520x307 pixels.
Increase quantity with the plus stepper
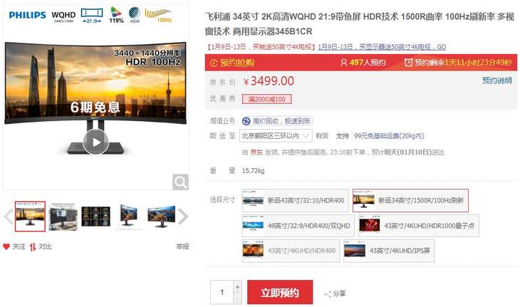tap(237, 287)
